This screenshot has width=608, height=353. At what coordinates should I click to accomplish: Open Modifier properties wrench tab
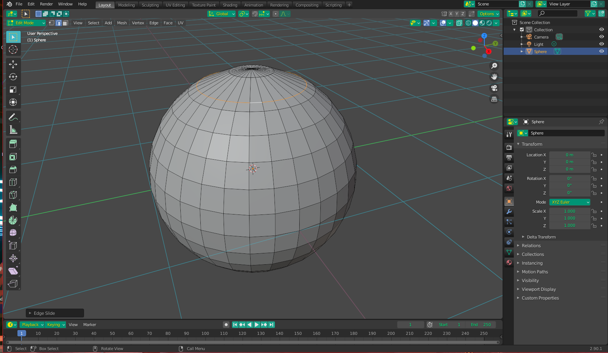pos(509,212)
